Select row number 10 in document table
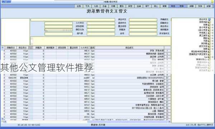 tap(167, 78)
